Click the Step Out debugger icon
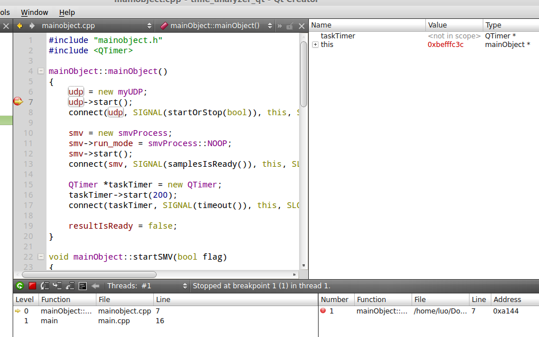 (x=70, y=286)
